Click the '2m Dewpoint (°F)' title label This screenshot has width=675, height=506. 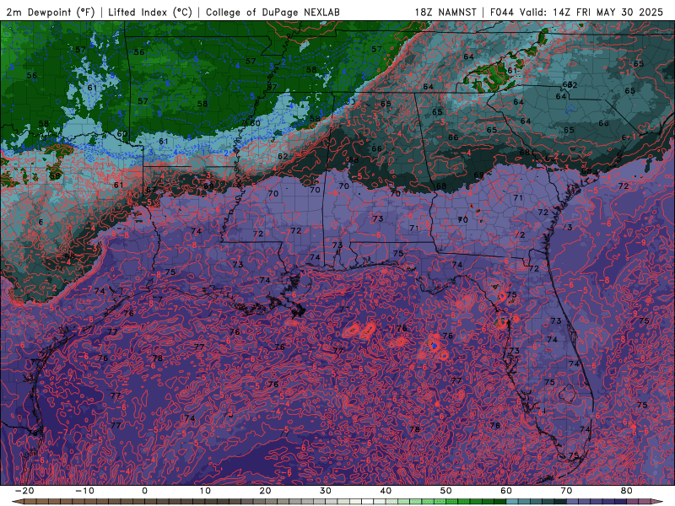pyautogui.click(x=51, y=12)
